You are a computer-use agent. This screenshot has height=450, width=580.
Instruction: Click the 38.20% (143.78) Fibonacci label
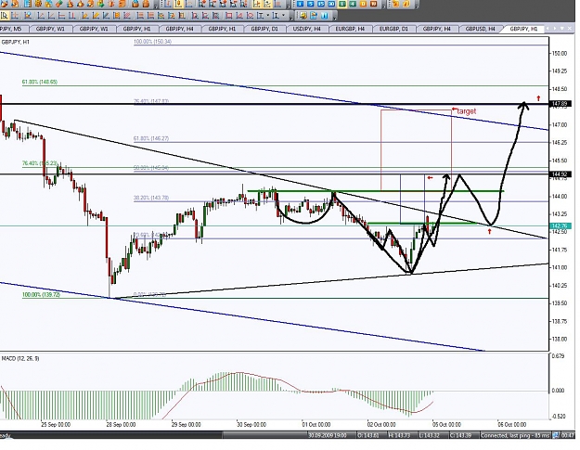pyautogui.click(x=151, y=198)
